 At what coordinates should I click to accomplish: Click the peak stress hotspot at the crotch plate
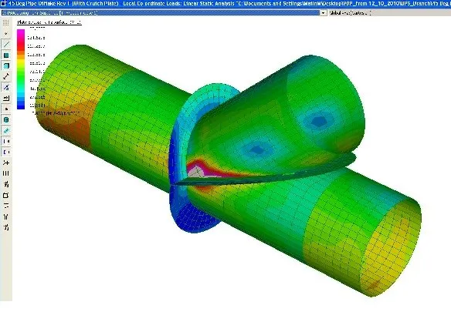click(196, 172)
